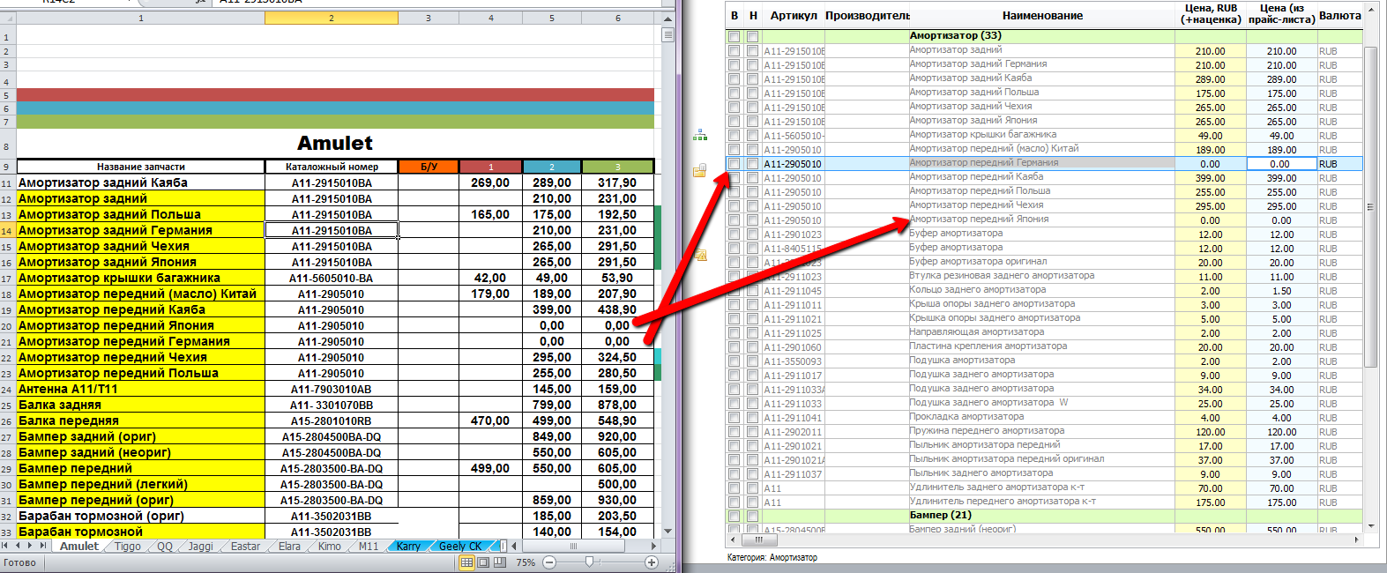Tick the В checkbox of the Амортизатор (33) group
1387x573 pixels.
735,37
